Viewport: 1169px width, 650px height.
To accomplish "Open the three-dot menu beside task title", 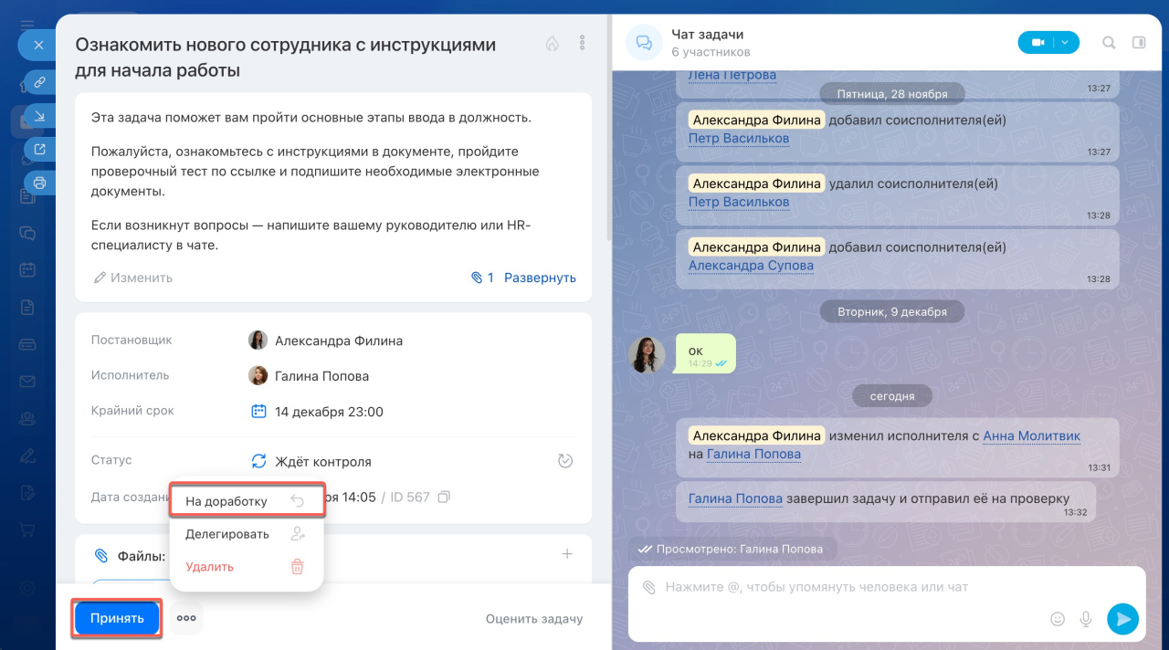I will [x=583, y=43].
